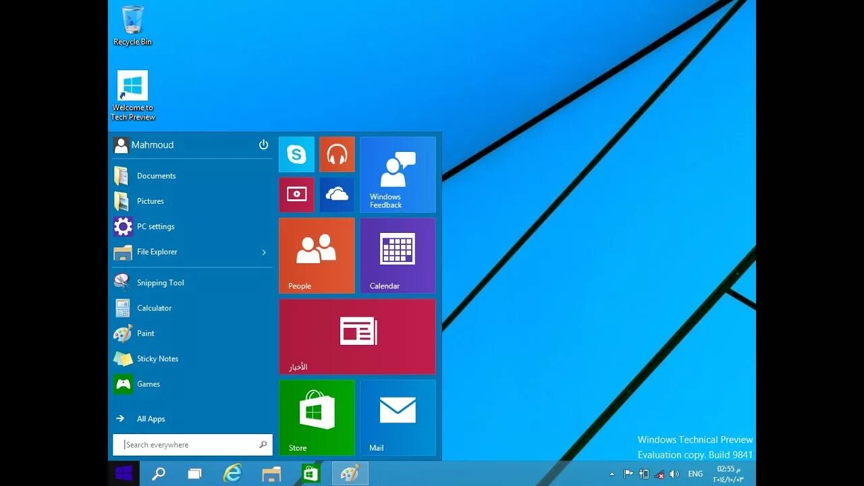Open Action Center flag icon
Image resolution: width=864 pixels, height=486 pixels.
pyautogui.click(x=628, y=474)
